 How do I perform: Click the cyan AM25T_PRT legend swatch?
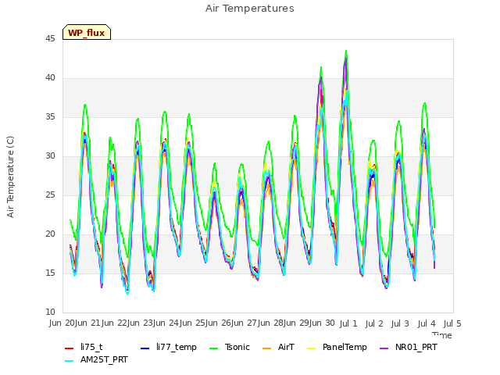click(70, 361)
